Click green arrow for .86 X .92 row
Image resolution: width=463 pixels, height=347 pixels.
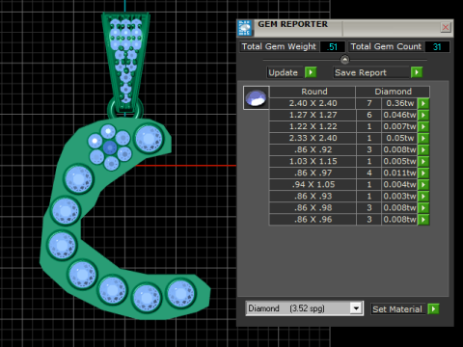(423, 149)
